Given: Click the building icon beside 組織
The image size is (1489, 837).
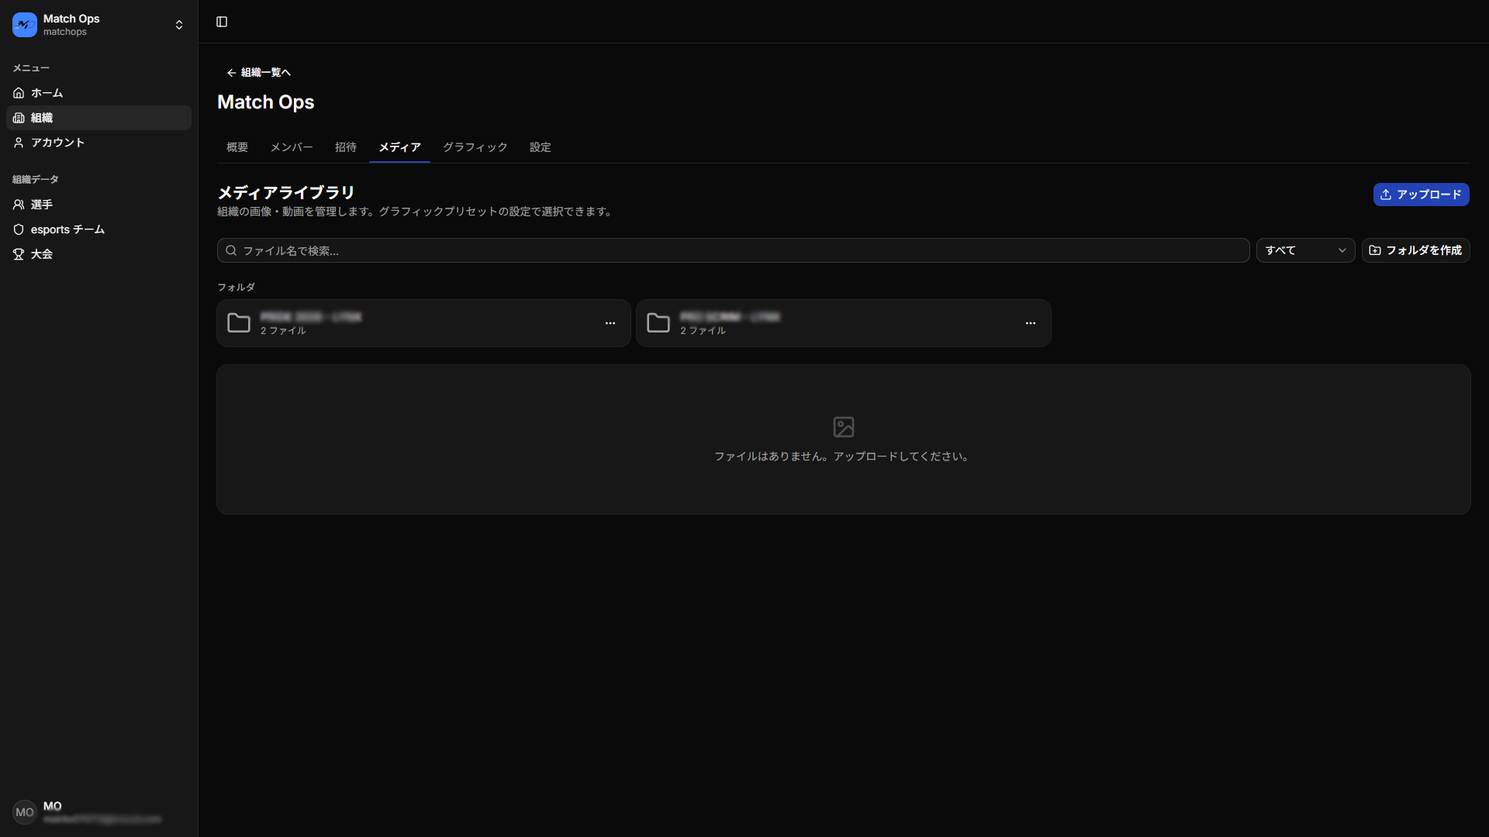Looking at the screenshot, I should (19, 118).
